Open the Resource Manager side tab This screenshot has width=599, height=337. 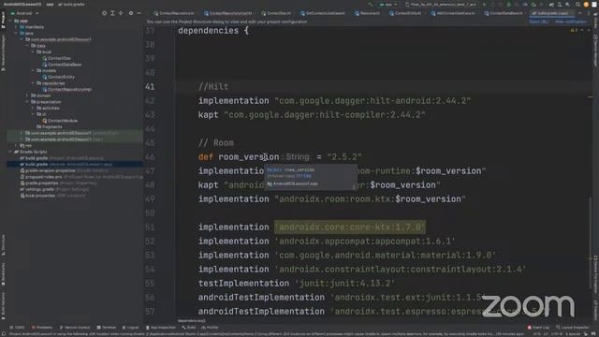[3, 52]
